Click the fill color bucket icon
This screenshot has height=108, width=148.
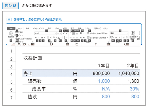pos(54,37)
